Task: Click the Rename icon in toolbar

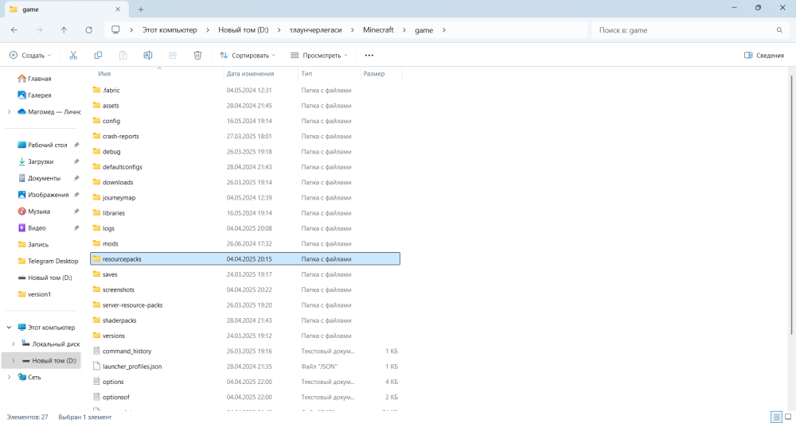Action: [x=148, y=56]
